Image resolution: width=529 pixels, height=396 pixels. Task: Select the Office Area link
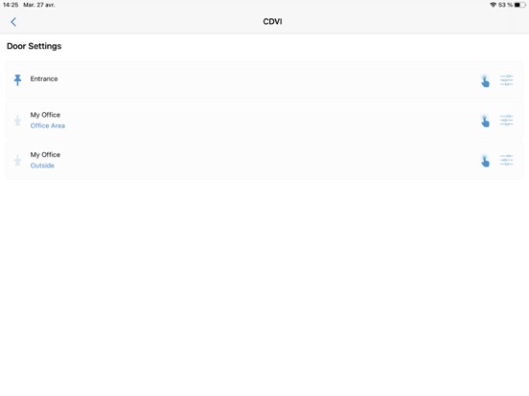(48, 125)
